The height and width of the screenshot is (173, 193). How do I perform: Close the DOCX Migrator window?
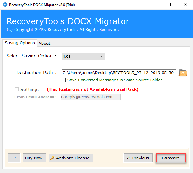(x=186, y=5)
